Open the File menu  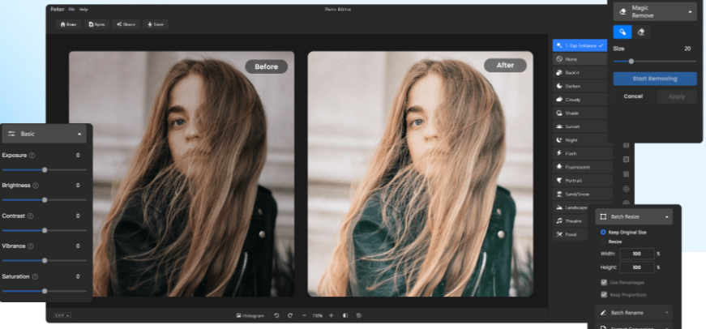pos(71,9)
